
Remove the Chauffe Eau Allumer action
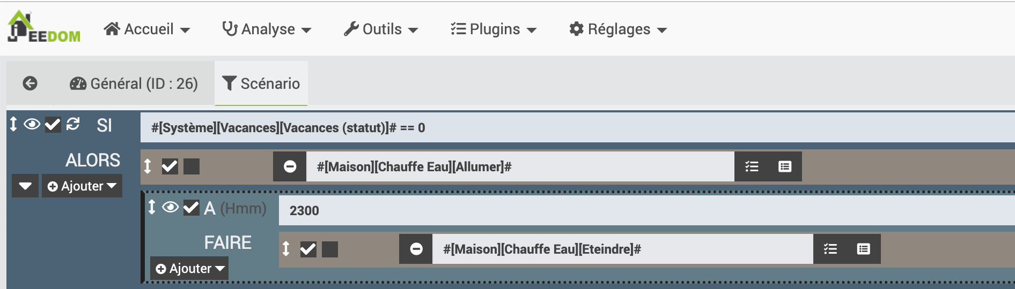tap(290, 166)
